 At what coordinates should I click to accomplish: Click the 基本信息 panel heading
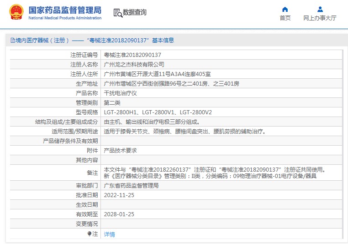[x=163, y=40]
